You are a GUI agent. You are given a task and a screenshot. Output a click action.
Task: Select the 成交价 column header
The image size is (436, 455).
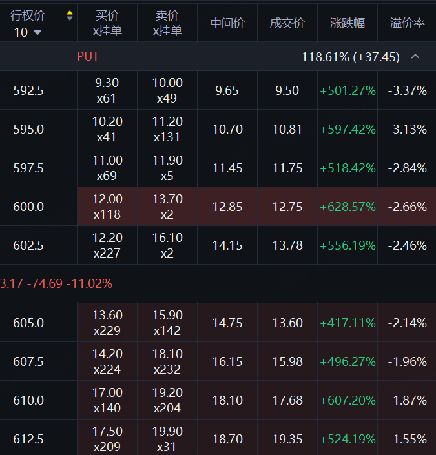click(x=287, y=23)
